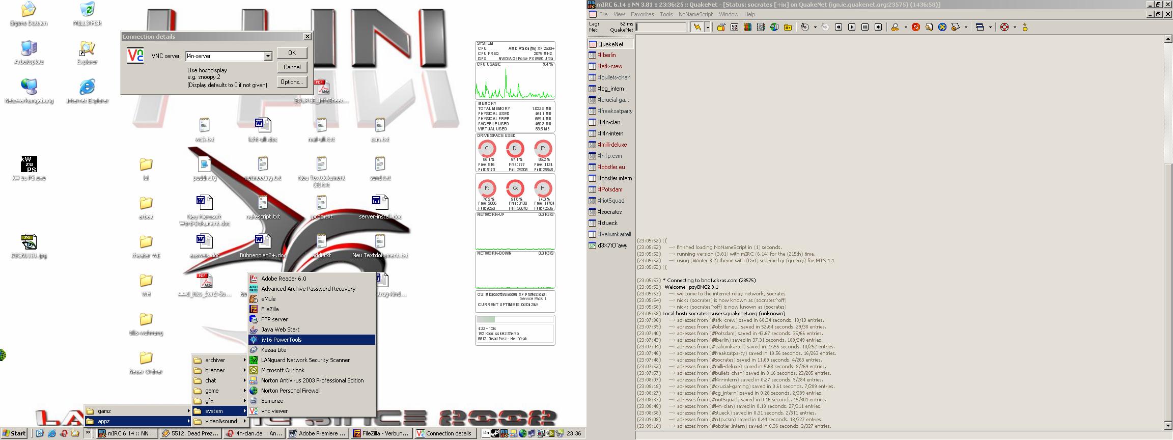Screen dimensions: 1173x440
Task: Open the KW zu PS.exe desktop icon
Action: click(x=29, y=164)
